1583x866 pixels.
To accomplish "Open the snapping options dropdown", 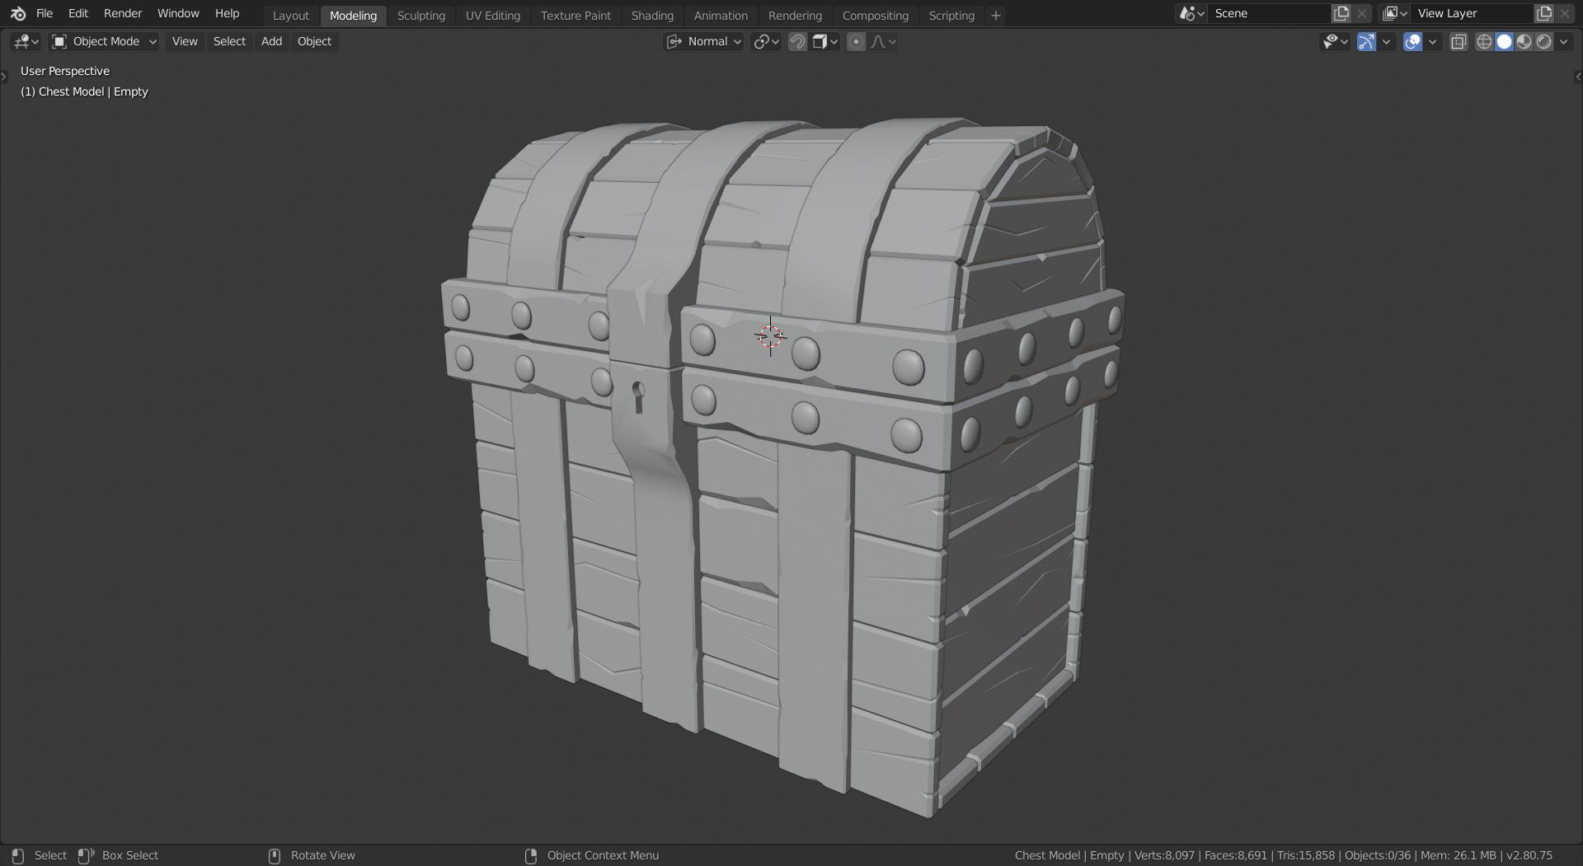I will click(x=825, y=41).
